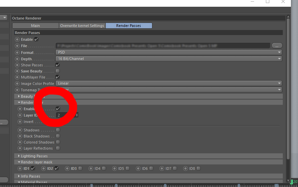Check the ID6 mask checkbox
The image size is (298, 187).
pos(151,168)
